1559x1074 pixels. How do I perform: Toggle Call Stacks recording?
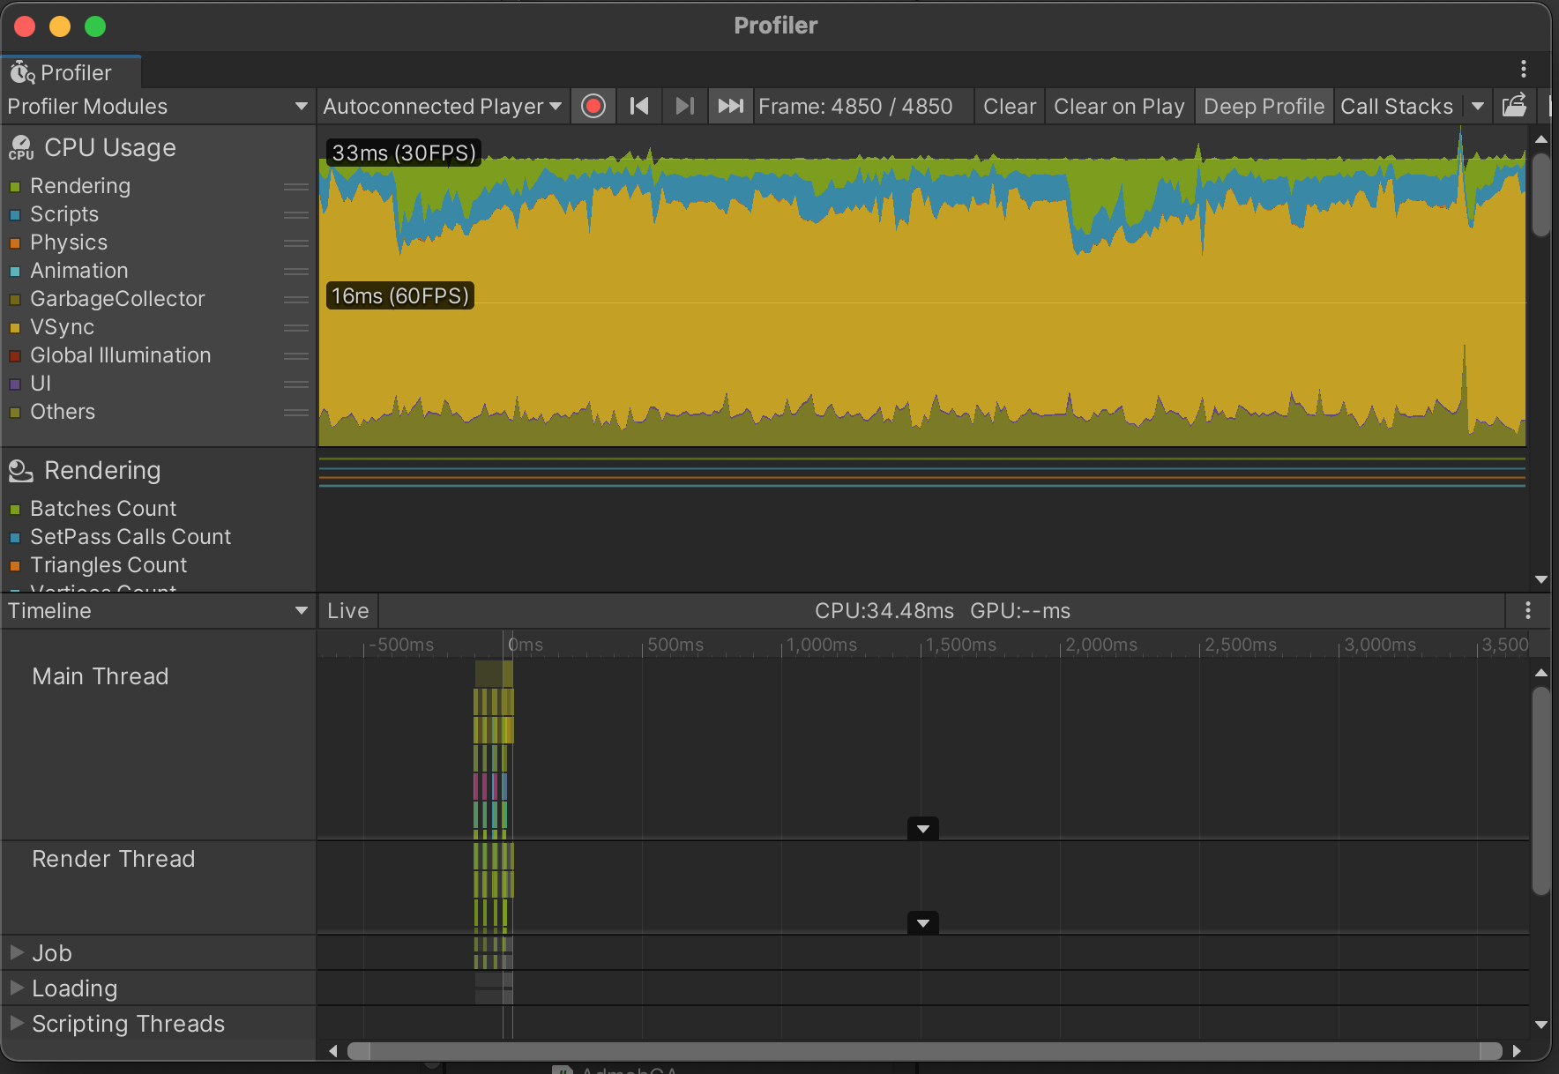pos(1396,107)
